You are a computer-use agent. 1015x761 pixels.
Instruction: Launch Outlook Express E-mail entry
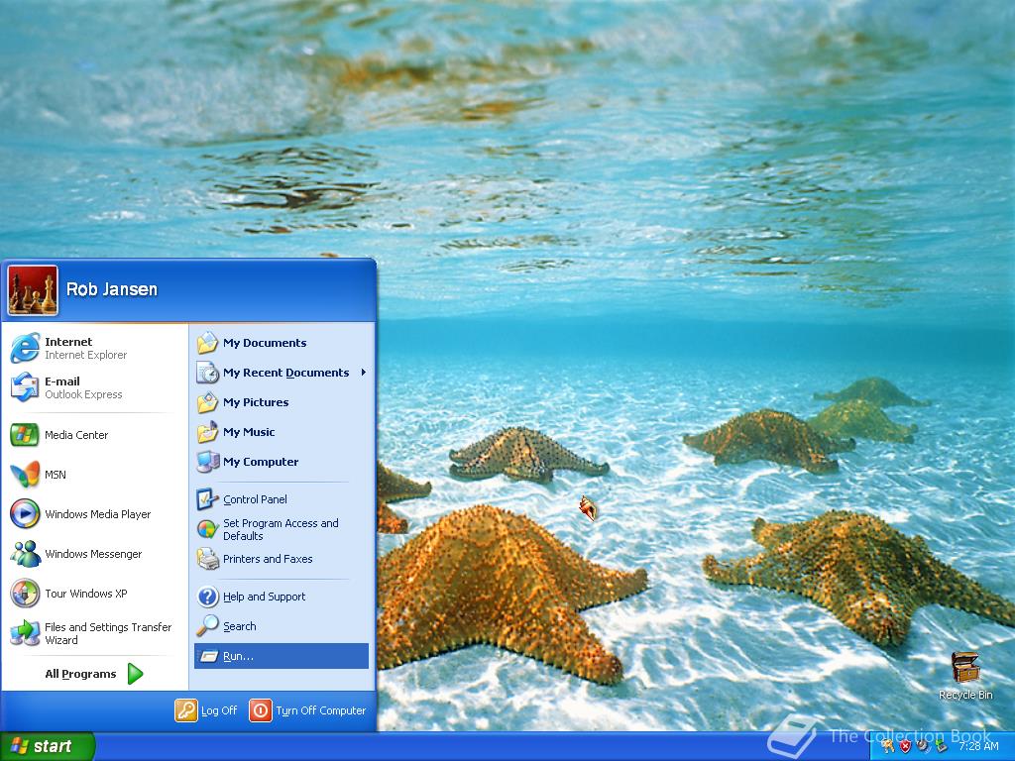click(x=94, y=387)
